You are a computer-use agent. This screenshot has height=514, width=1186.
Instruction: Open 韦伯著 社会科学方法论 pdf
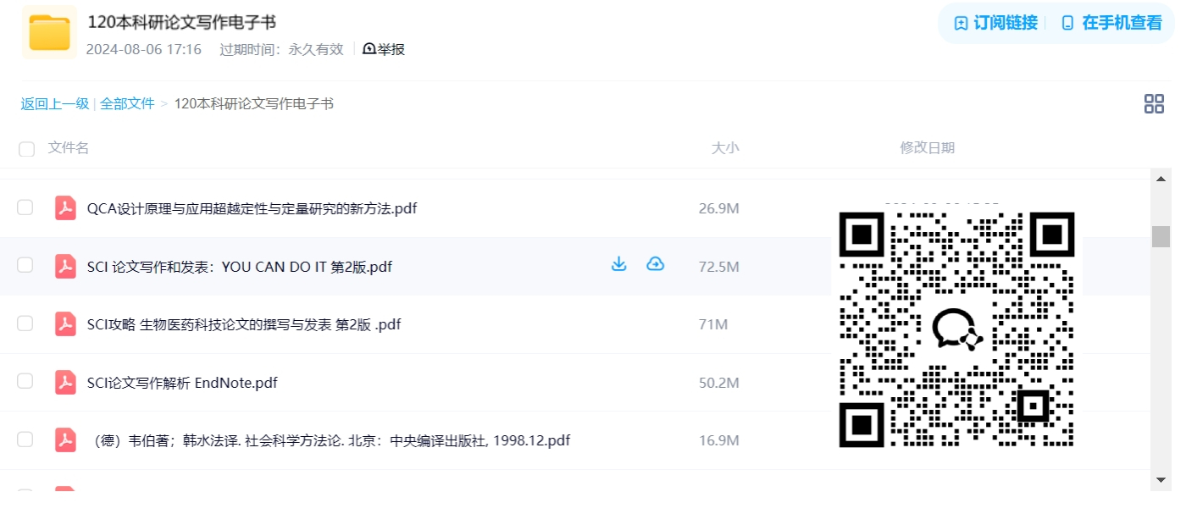pos(329,440)
